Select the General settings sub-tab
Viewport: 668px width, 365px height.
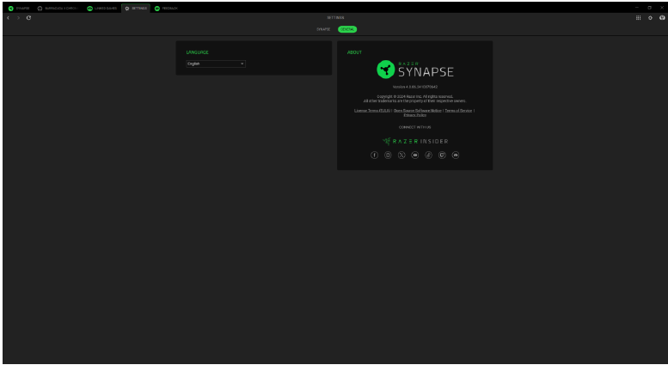[x=347, y=29]
